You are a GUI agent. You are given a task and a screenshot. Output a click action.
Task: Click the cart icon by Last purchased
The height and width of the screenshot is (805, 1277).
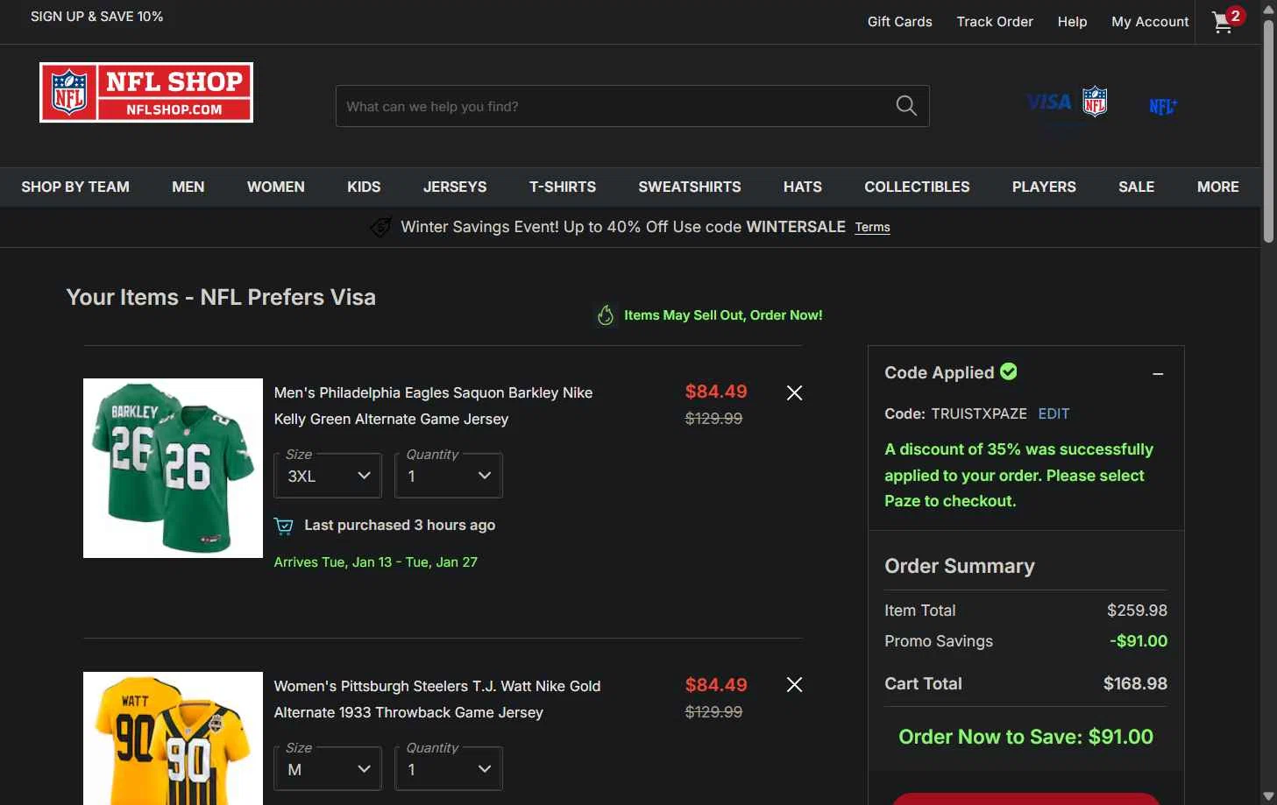tap(283, 526)
